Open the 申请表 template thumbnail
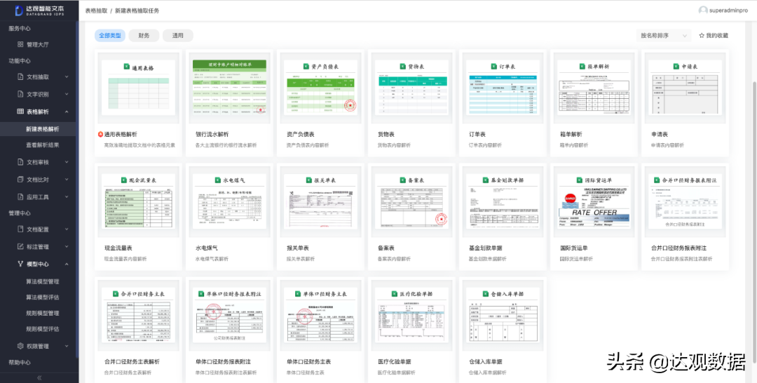 [x=685, y=88]
